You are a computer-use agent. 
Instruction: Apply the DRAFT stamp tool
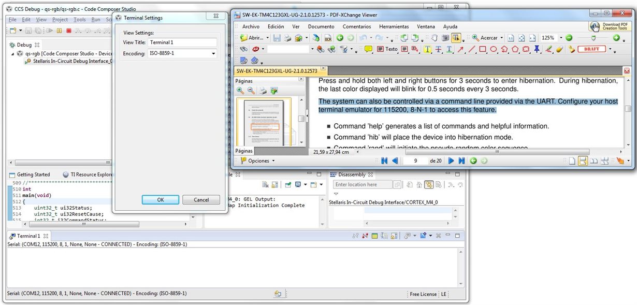tap(591, 50)
